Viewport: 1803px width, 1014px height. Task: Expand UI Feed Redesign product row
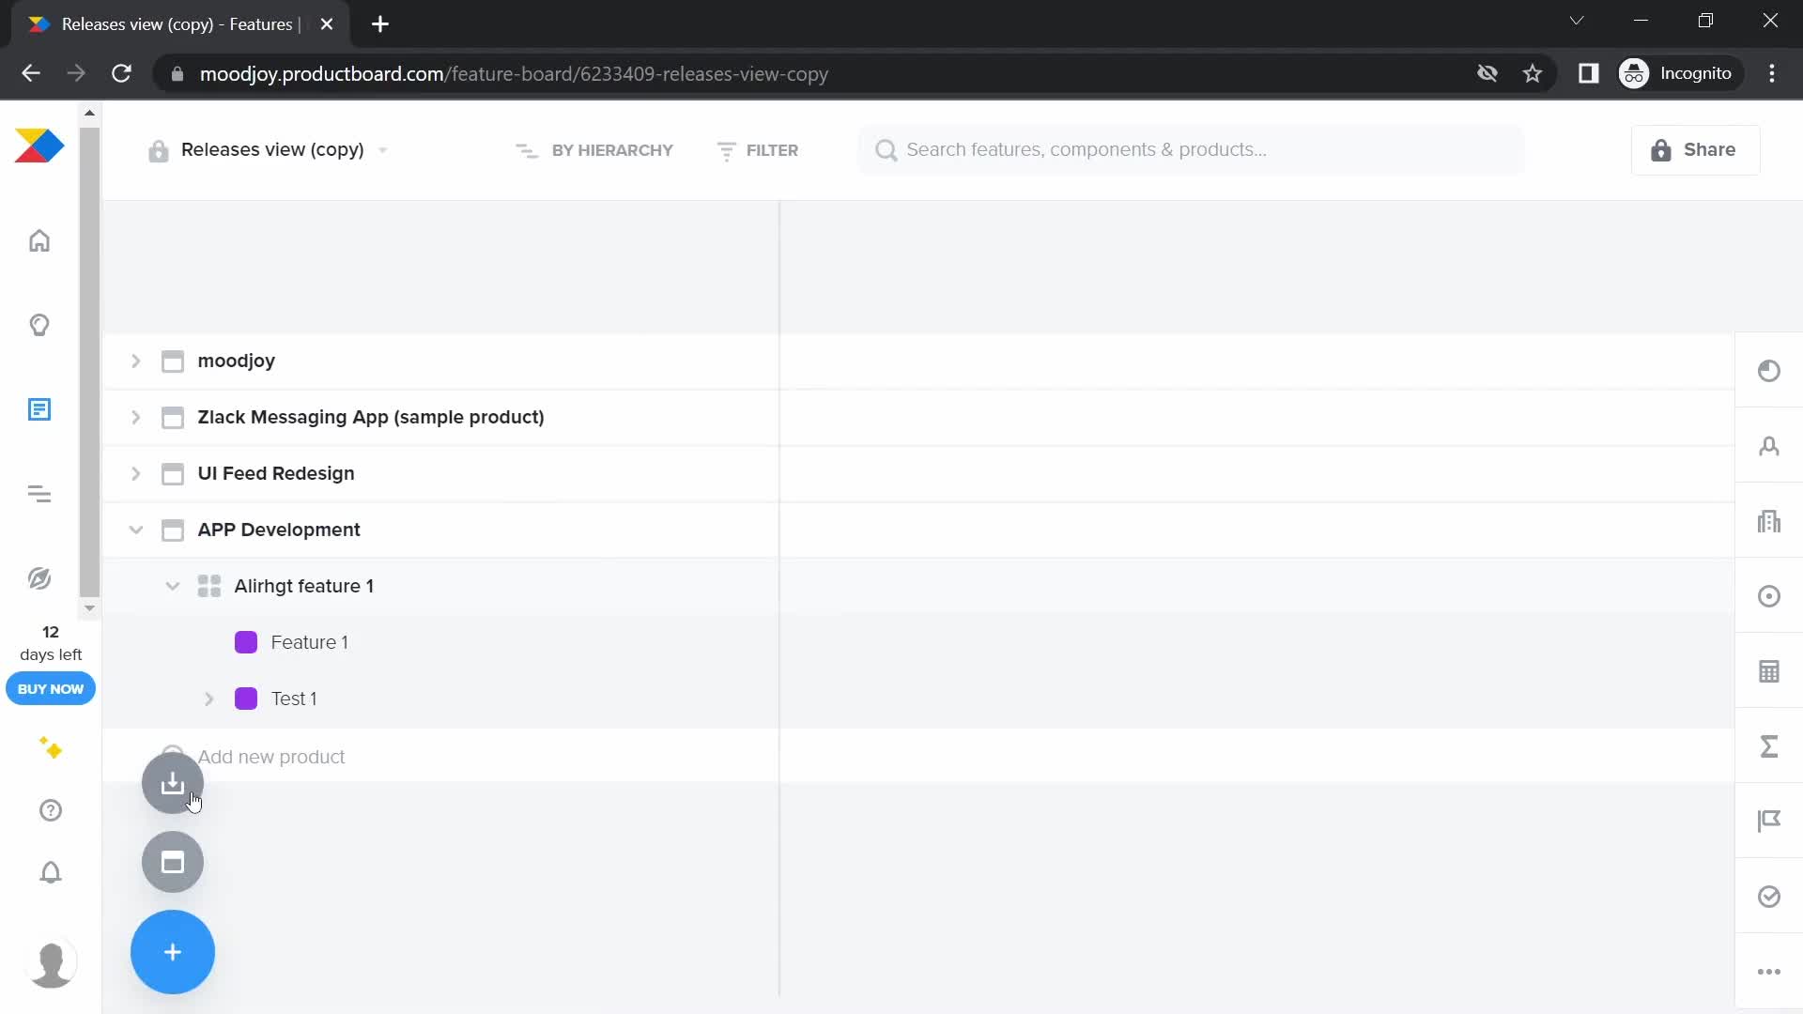136,473
